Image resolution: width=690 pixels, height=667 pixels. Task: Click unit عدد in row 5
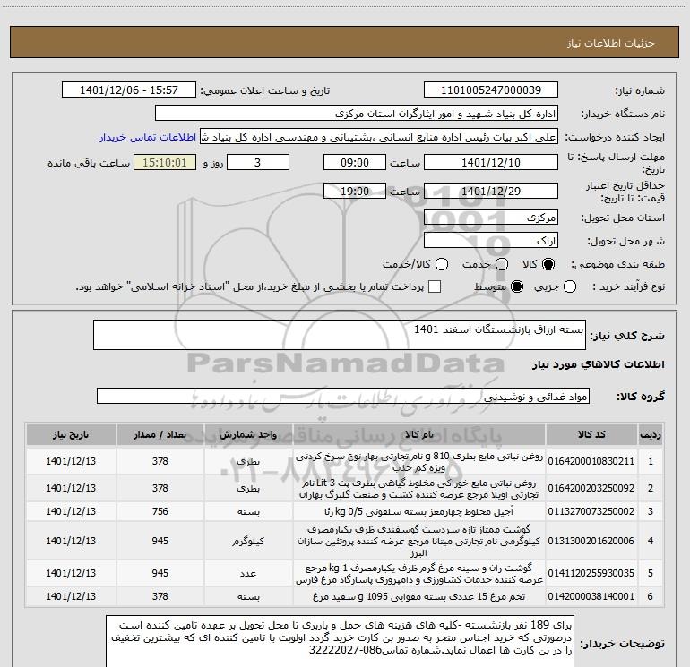pyautogui.click(x=248, y=573)
